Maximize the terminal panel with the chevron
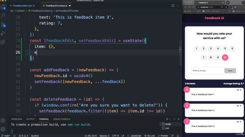The height and width of the screenshot is (137, 245). tap(175, 119)
